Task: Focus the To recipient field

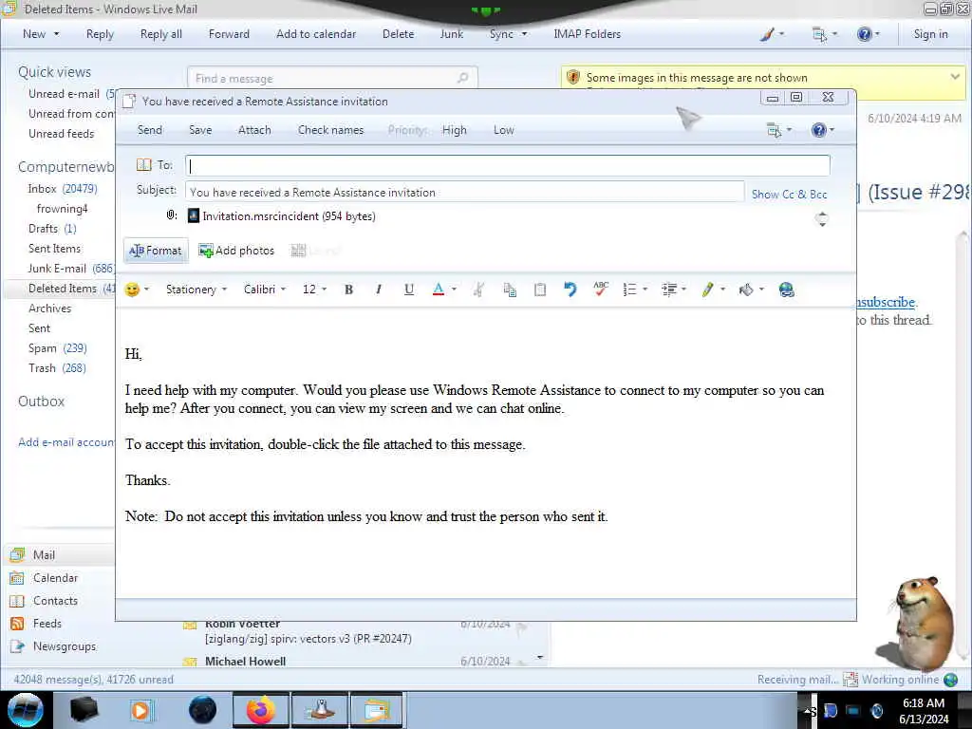Action: point(507,165)
